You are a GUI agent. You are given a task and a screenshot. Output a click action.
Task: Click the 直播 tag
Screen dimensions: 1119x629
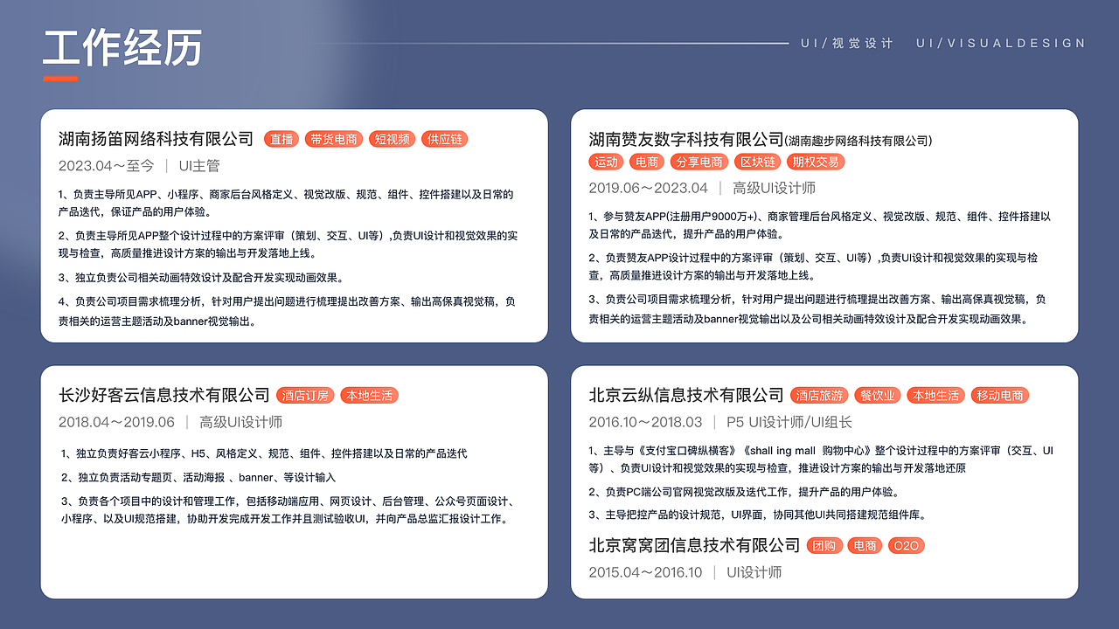[281, 139]
